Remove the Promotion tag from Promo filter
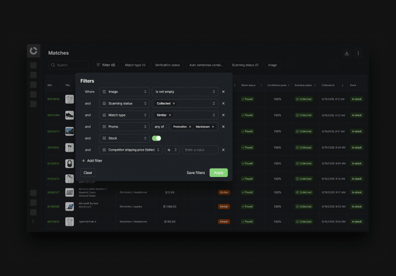396x276 pixels. point(190,127)
